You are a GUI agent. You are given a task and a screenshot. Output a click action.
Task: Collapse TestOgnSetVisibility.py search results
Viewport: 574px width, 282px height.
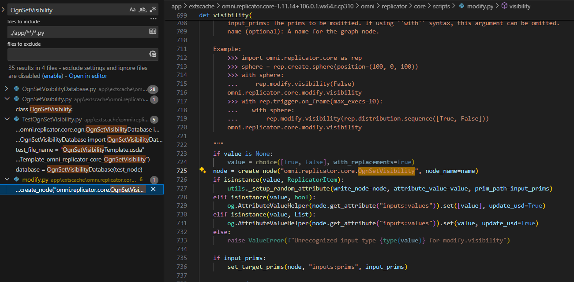pos(7,119)
